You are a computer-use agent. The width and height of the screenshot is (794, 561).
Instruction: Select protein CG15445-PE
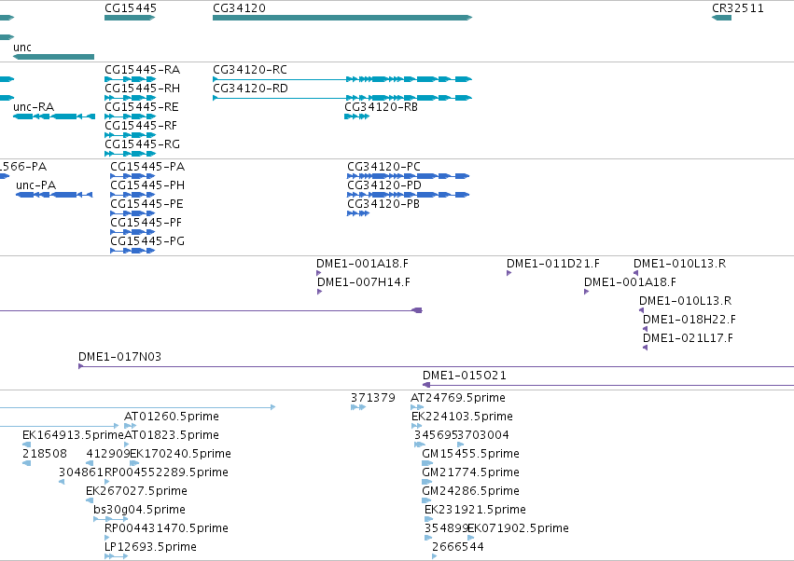[x=132, y=214]
